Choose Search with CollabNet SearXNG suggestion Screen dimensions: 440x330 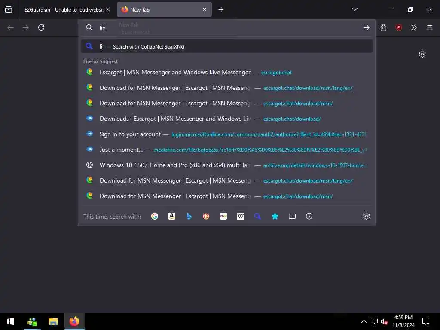(x=226, y=46)
